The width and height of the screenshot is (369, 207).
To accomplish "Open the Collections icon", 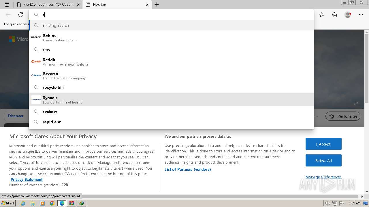I will tap(334, 15).
